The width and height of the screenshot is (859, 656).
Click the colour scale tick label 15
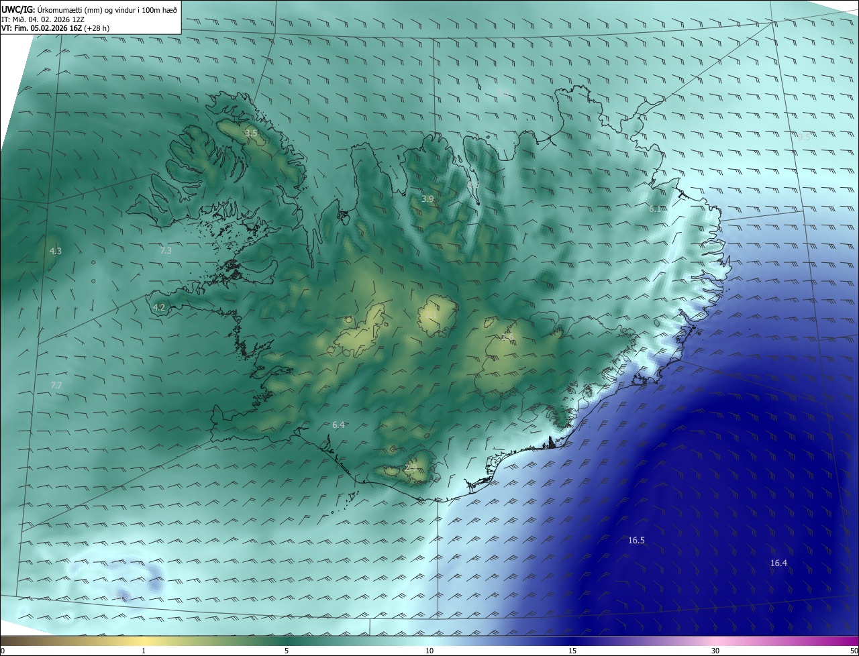tap(572, 651)
